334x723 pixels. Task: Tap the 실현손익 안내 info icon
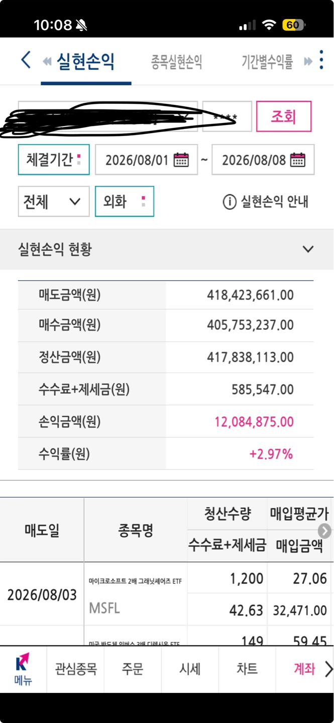(229, 202)
